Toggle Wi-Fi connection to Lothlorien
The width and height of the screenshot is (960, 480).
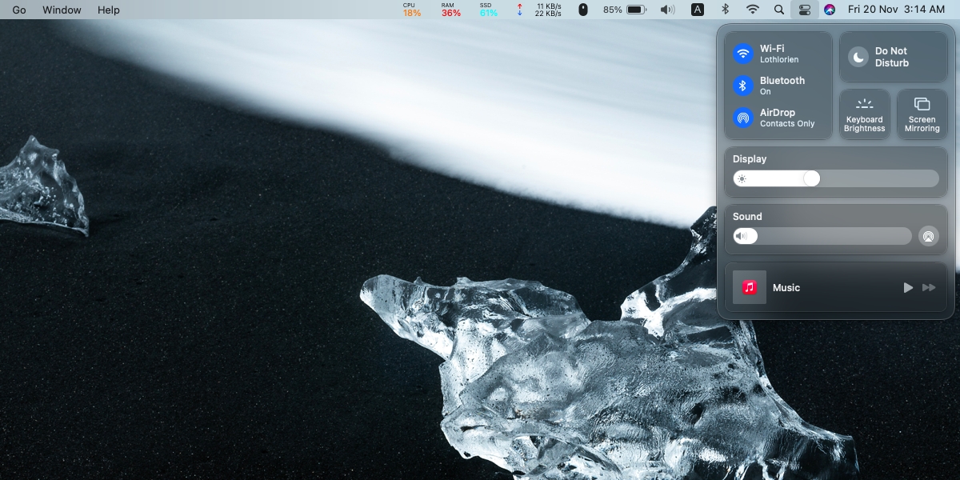click(x=742, y=54)
